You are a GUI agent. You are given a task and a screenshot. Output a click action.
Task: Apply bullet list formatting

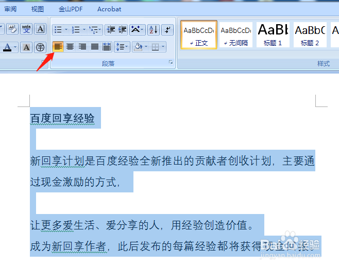tap(58, 29)
